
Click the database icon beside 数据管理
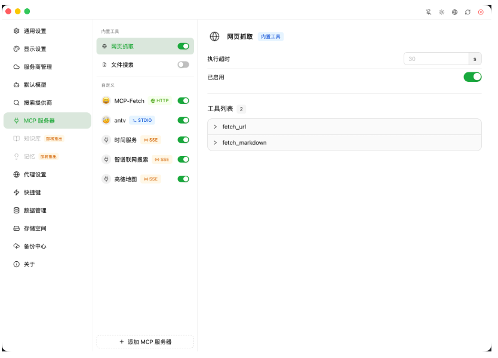[17, 210]
